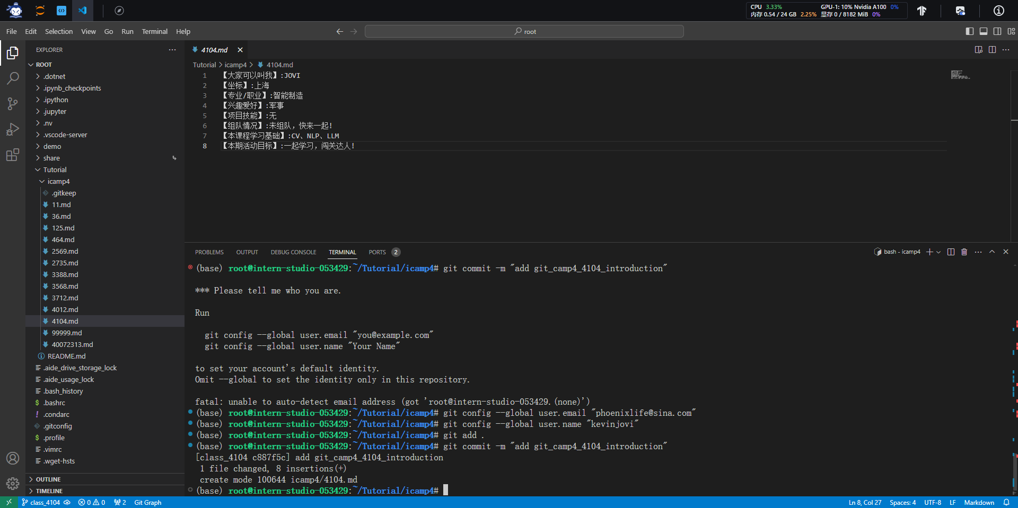Expand the demo folder
This screenshot has width=1018, height=508.
click(105, 147)
